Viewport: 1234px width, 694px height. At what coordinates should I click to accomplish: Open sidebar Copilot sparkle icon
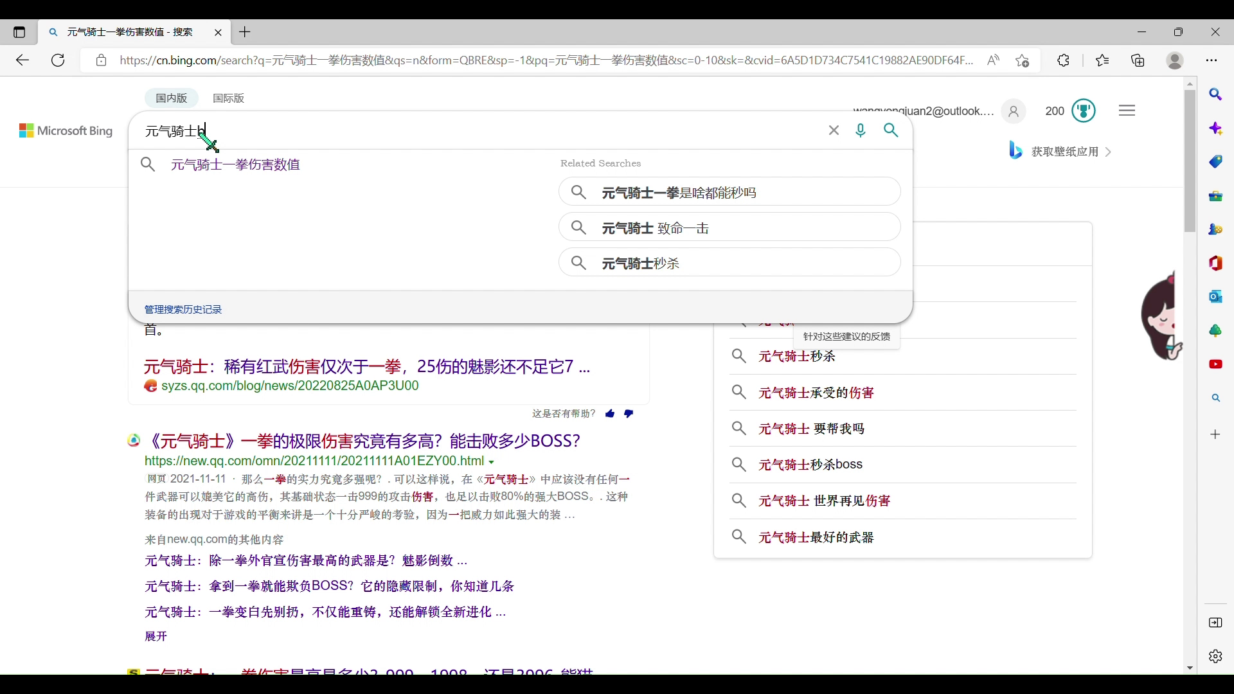pyautogui.click(x=1215, y=129)
